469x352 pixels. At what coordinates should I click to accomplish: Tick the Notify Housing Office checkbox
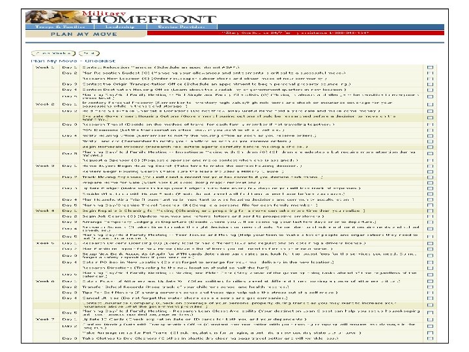point(430,136)
